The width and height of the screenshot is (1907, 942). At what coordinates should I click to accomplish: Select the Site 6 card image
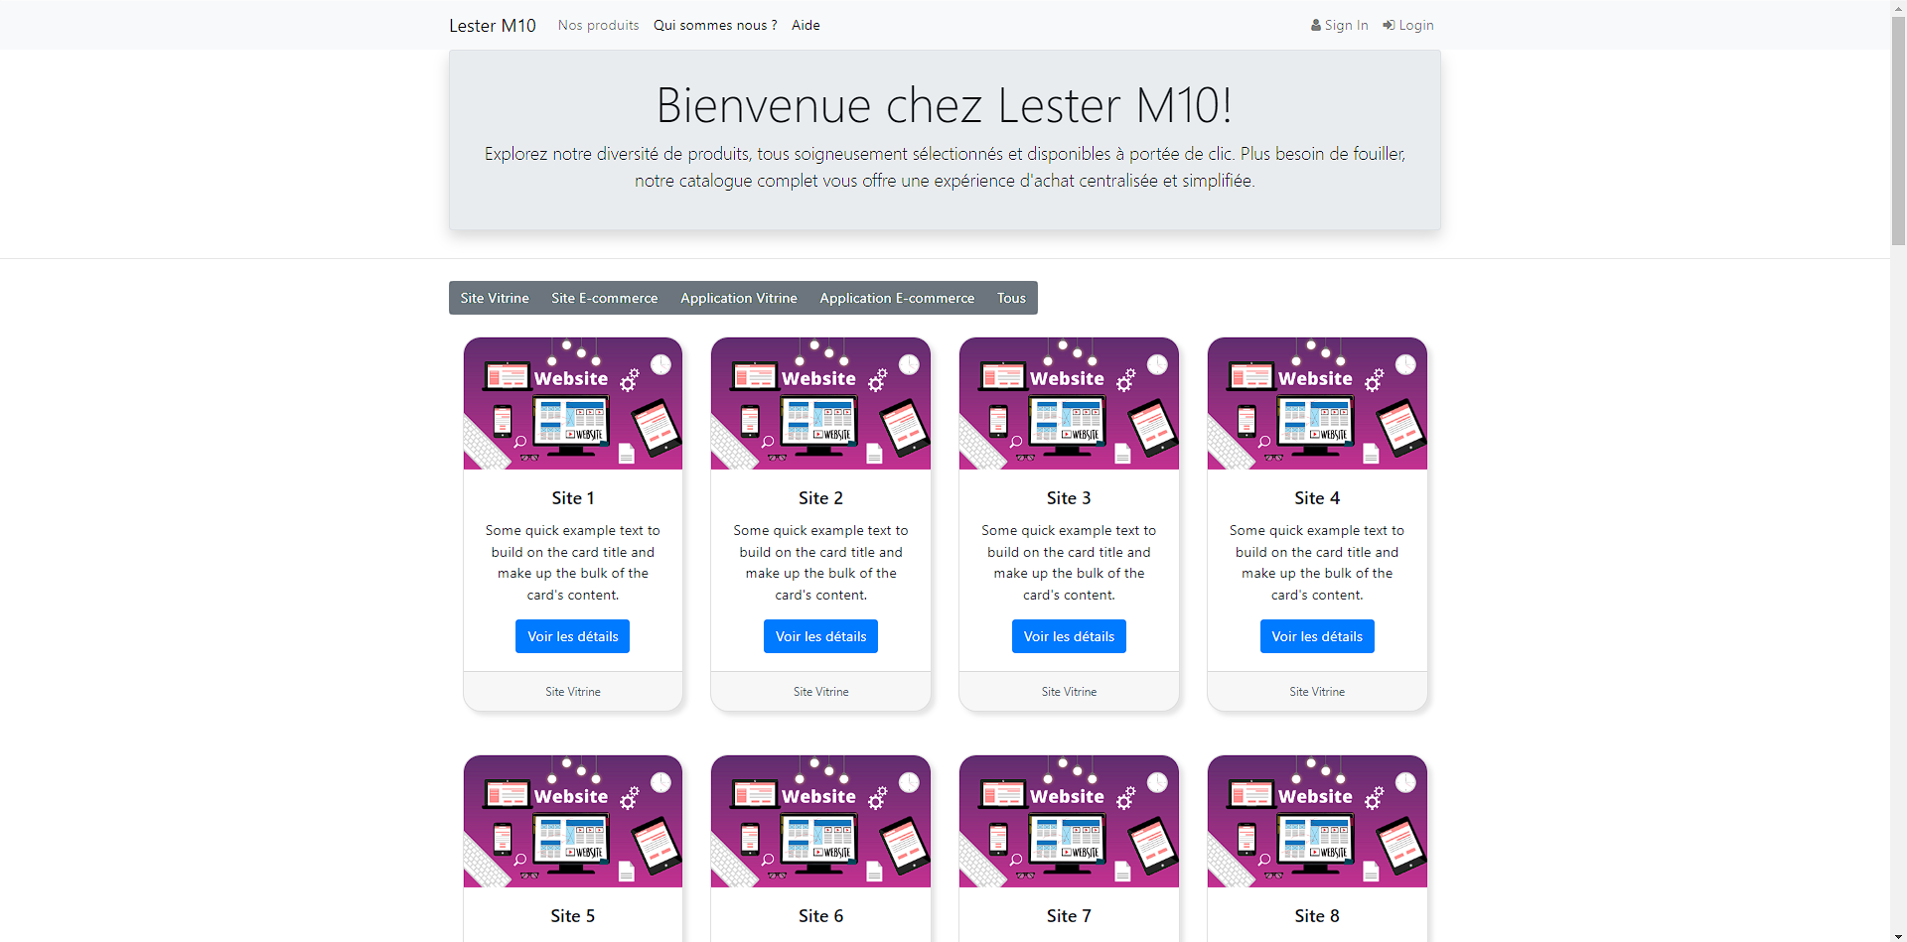pyautogui.click(x=820, y=821)
